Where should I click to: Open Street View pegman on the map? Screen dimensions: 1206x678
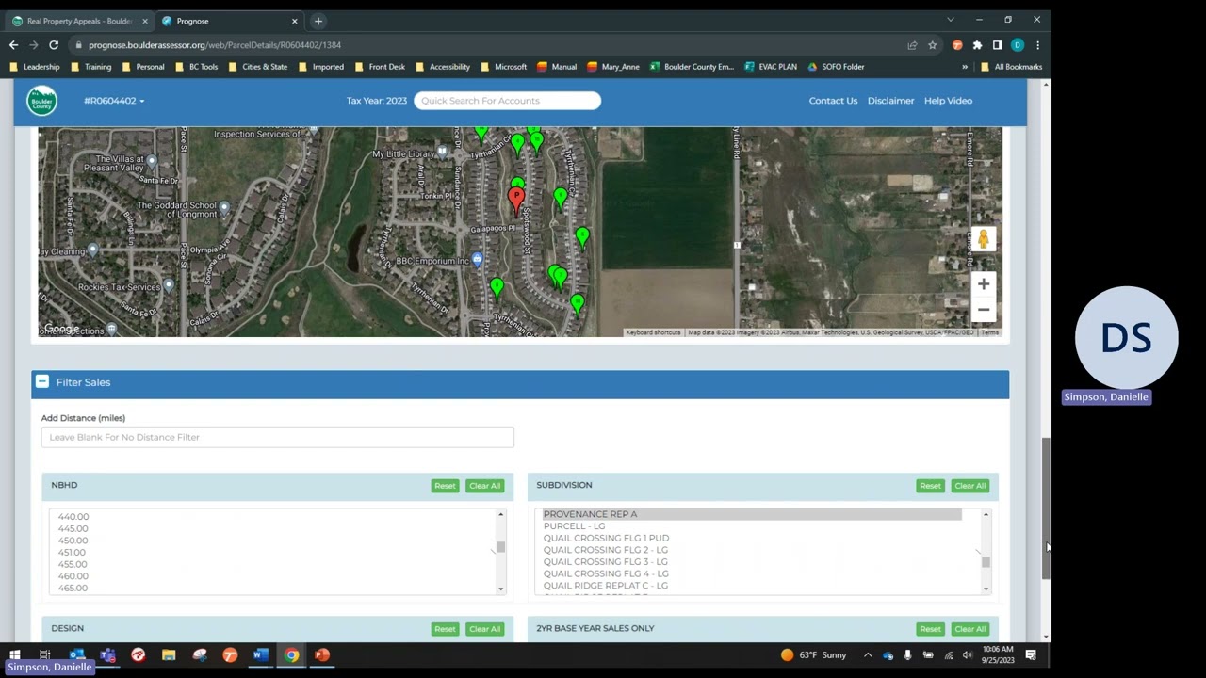pos(983,239)
